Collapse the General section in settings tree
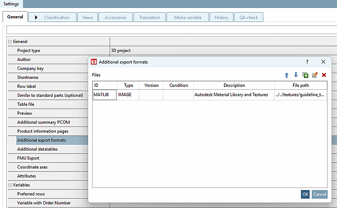337x208 pixels. (x=10, y=42)
